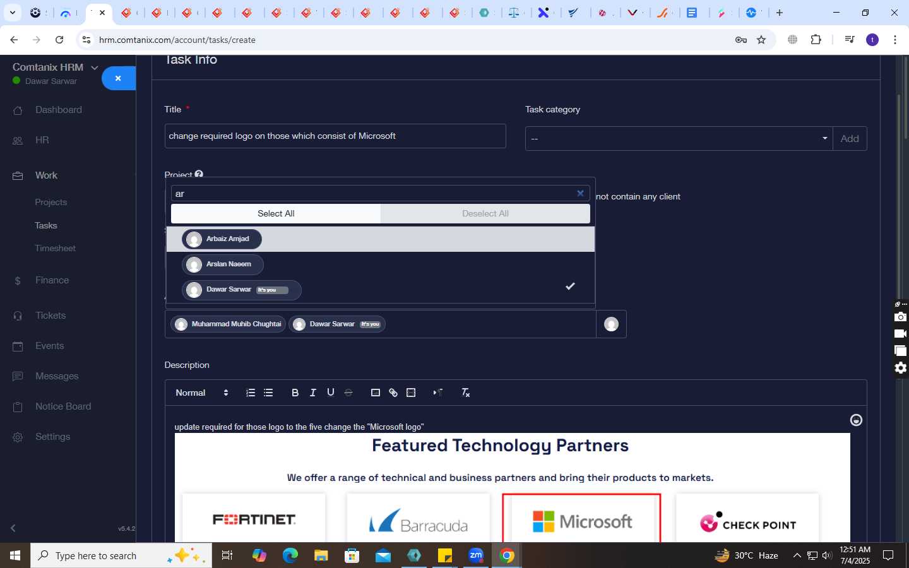Open Events in the sidebar

[49, 346]
